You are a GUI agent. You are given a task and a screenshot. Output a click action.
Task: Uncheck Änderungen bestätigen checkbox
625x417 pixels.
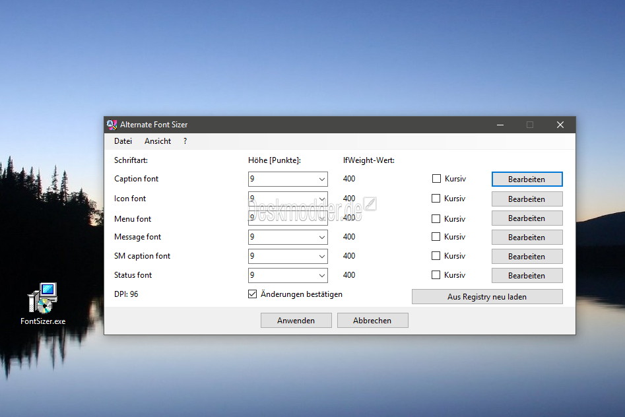[252, 294]
